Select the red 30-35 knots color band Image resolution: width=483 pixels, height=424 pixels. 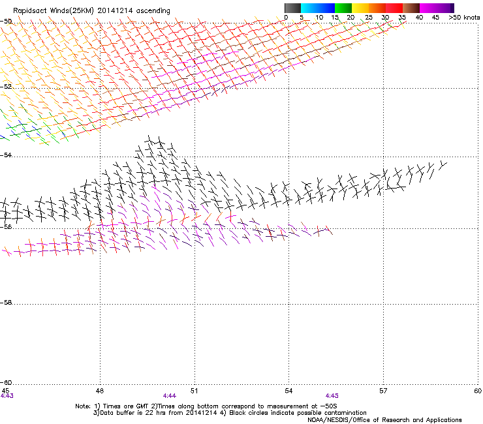(x=394, y=8)
